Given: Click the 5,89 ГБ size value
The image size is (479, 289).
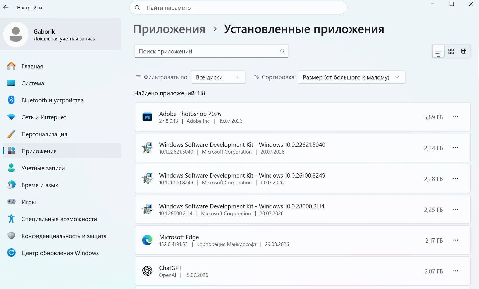Looking at the screenshot, I should tap(433, 117).
